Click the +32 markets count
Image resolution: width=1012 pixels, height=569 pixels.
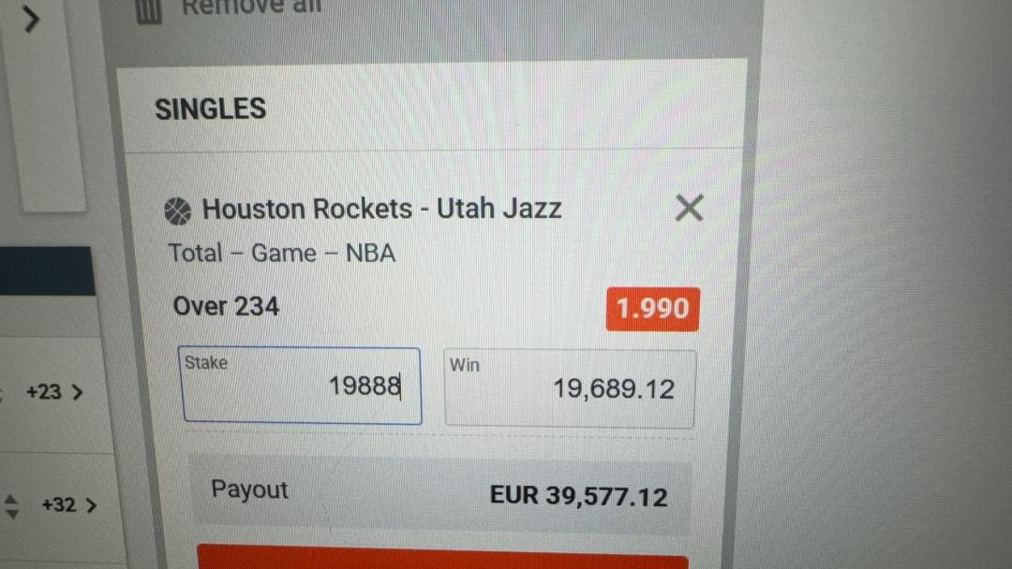coord(59,504)
